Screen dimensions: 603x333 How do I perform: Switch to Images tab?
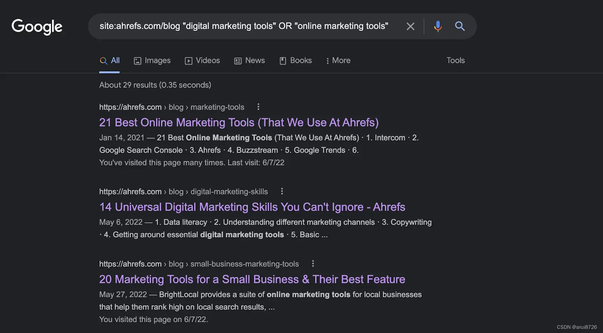coord(152,61)
